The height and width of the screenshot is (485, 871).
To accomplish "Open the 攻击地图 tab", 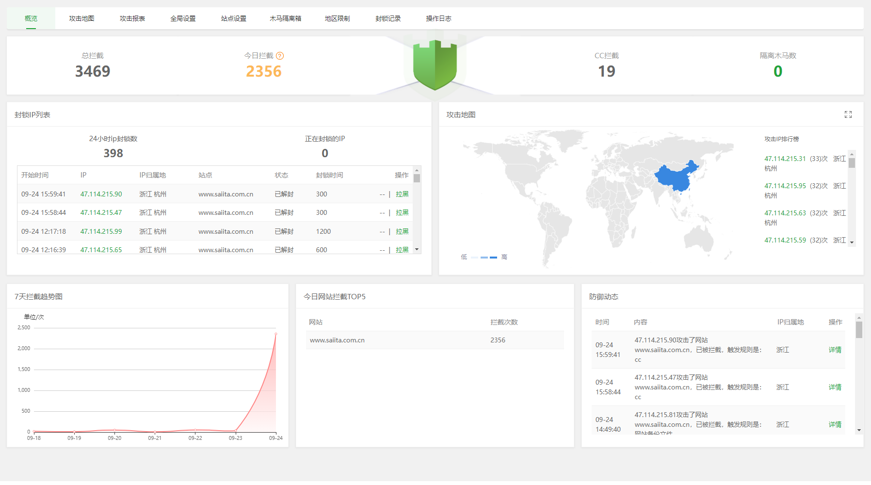I will coord(81,18).
